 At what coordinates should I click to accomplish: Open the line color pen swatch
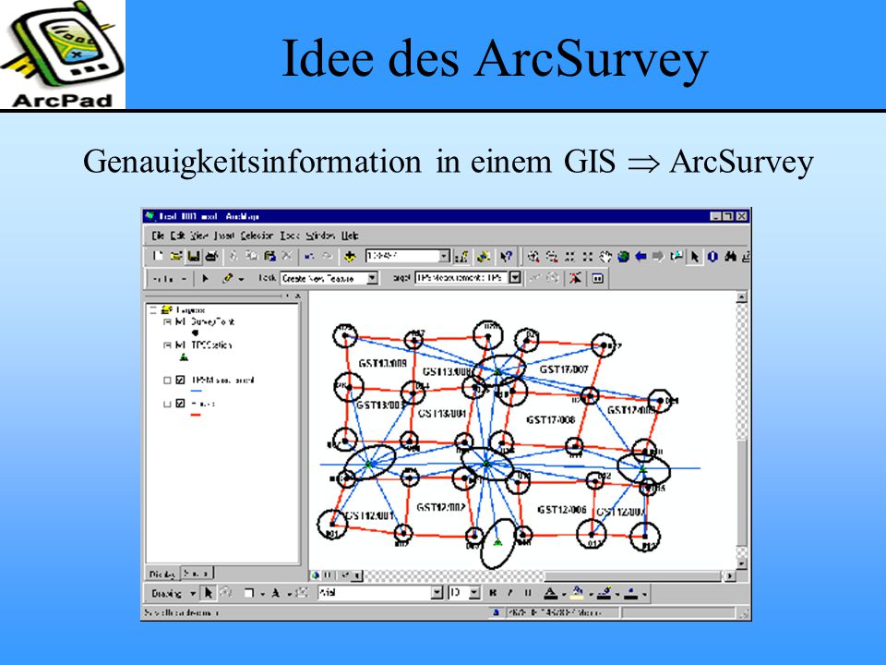click(x=605, y=593)
